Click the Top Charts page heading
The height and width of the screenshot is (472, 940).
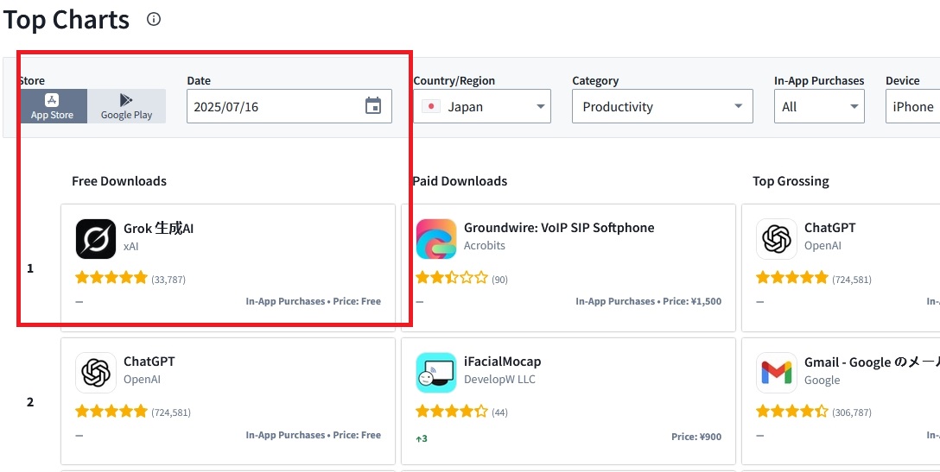(66, 20)
